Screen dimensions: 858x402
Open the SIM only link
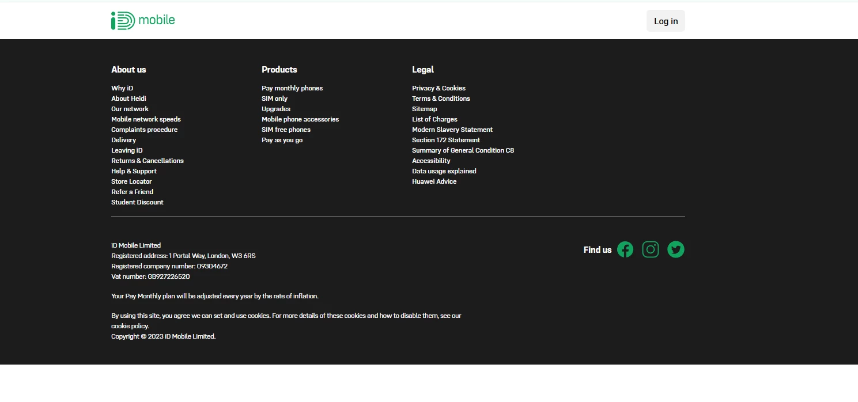tap(274, 98)
